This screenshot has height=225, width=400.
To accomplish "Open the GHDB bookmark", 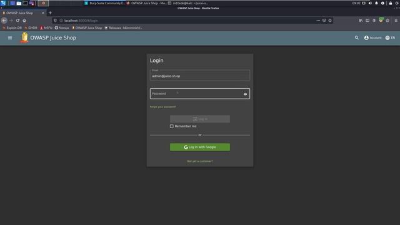I will tap(31, 27).
